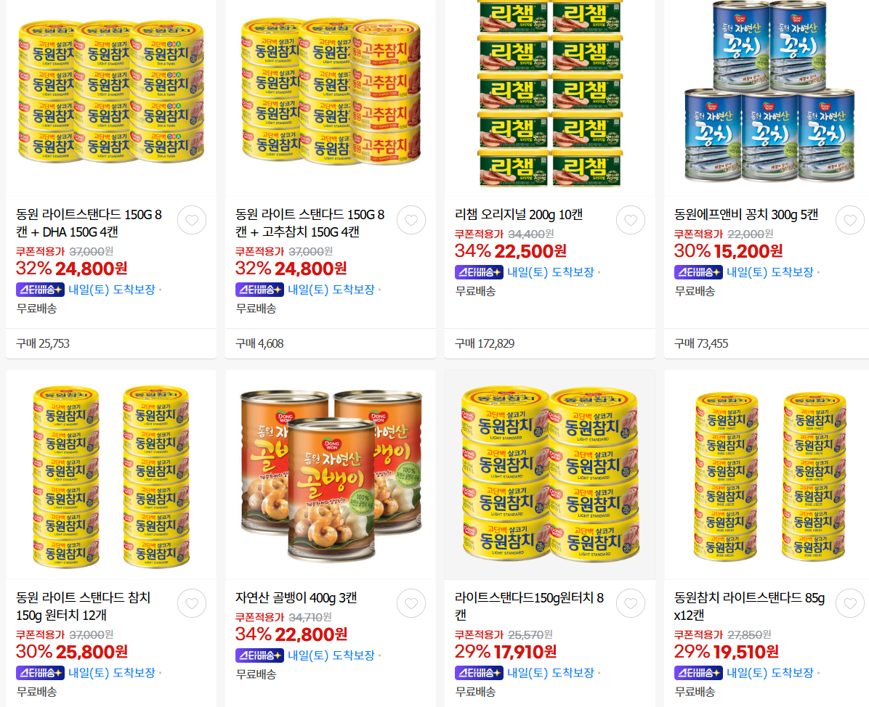Open 리챔 오리지널 200g 10캔 product image
The height and width of the screenshot is (707, 869).
tap(550, 94)
